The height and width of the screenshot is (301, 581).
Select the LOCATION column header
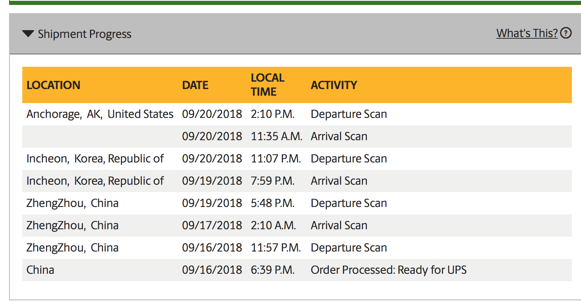pos(53,85)
